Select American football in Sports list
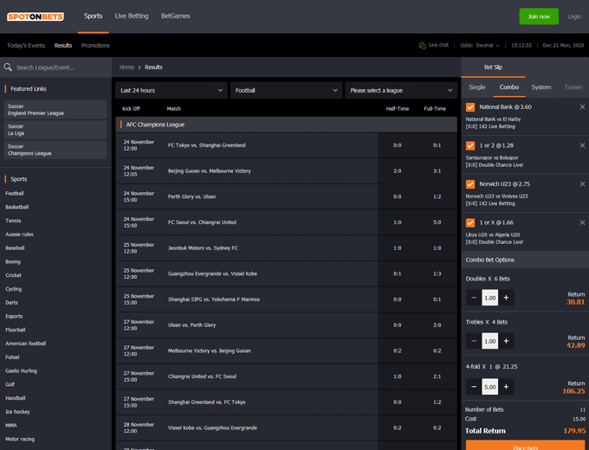Screen dimensions: 589x450 point(25,344)
